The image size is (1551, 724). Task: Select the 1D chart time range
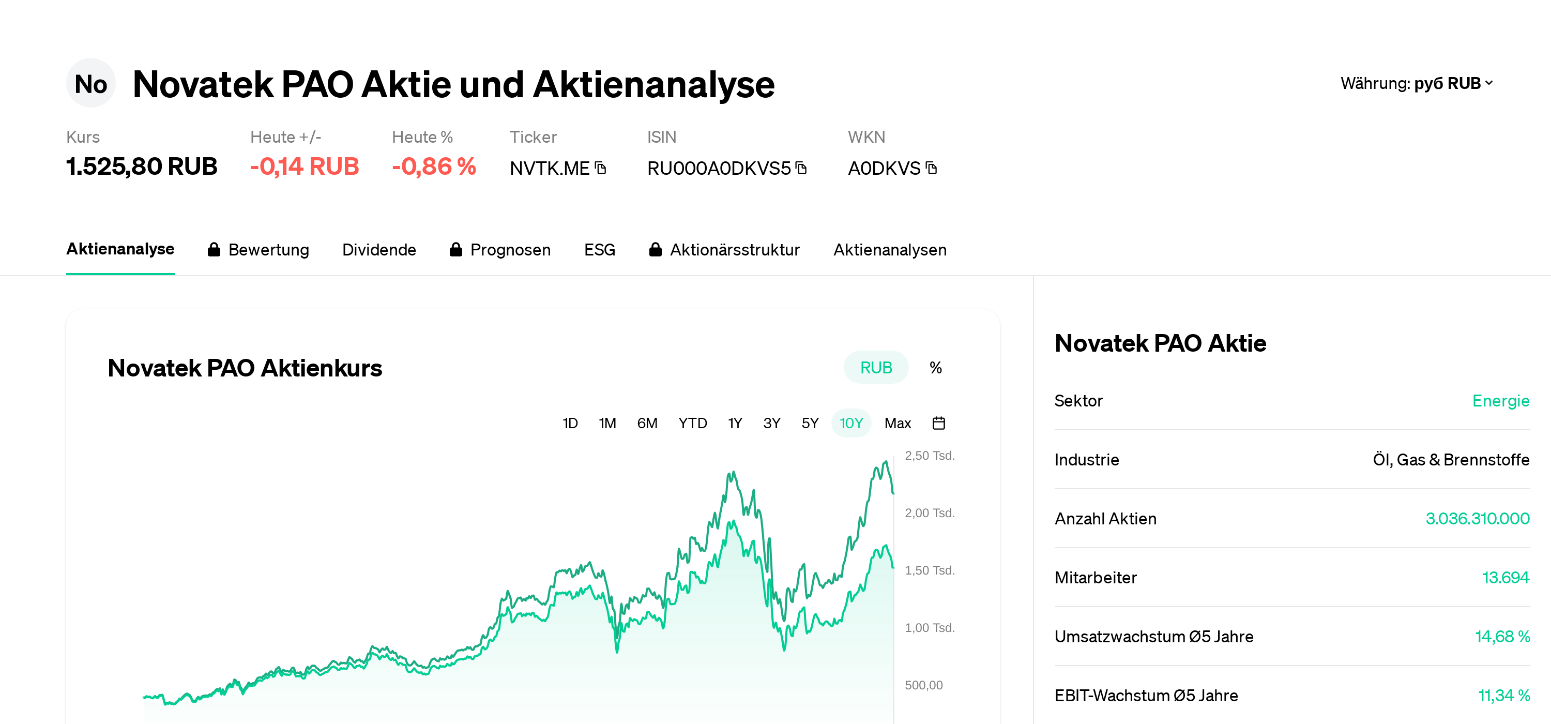pyautogui.click(x=570, y=424)
